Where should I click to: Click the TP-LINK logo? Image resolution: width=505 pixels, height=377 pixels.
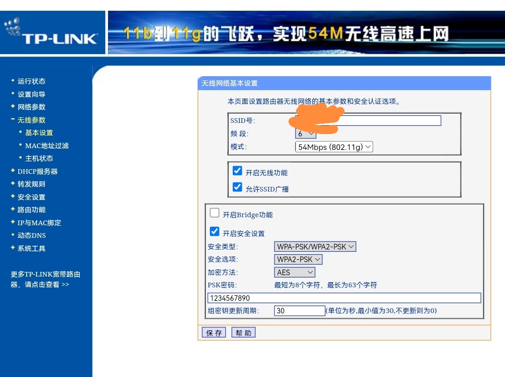click(x=51, y=32)
